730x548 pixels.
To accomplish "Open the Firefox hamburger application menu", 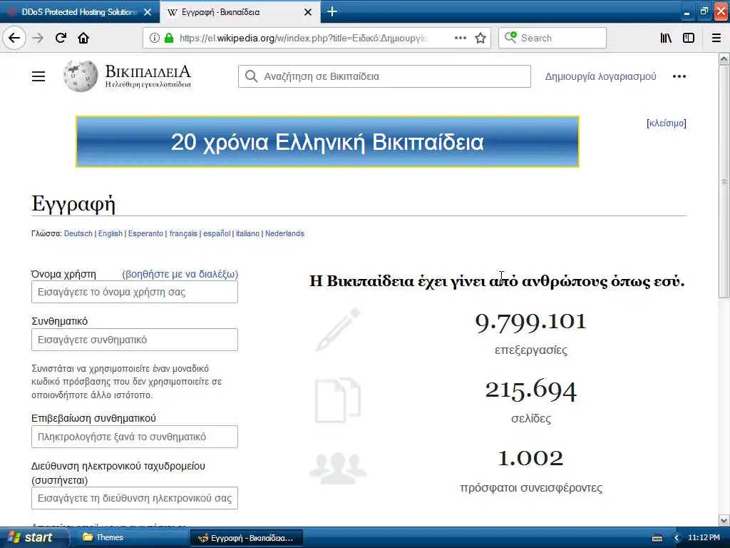I will click(716, 38).
